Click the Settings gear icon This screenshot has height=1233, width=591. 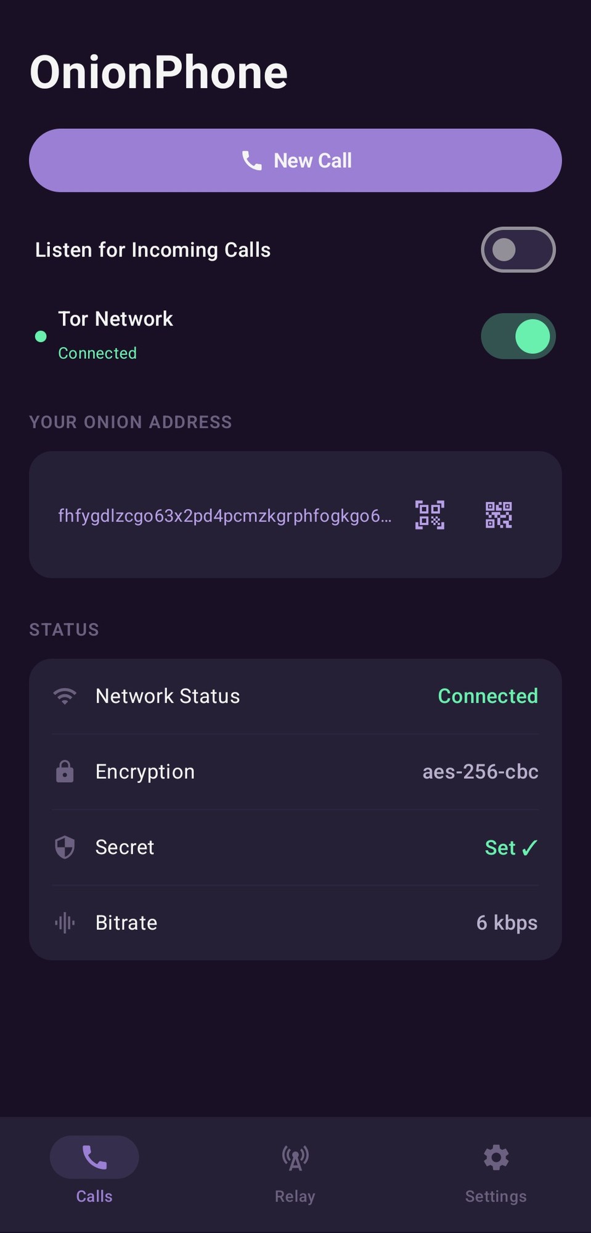point(496,1158)
